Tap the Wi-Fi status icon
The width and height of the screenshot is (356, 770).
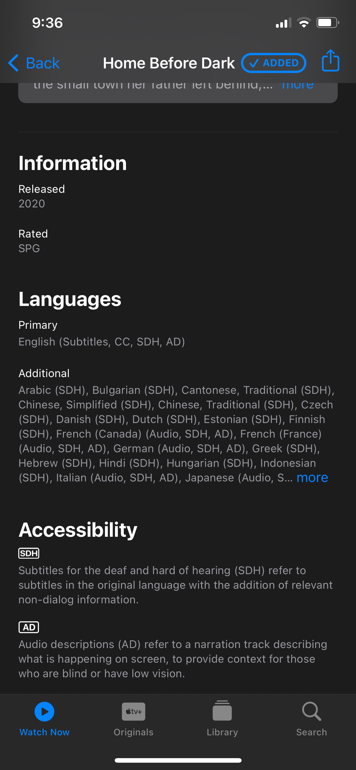[x=304, y=23]
